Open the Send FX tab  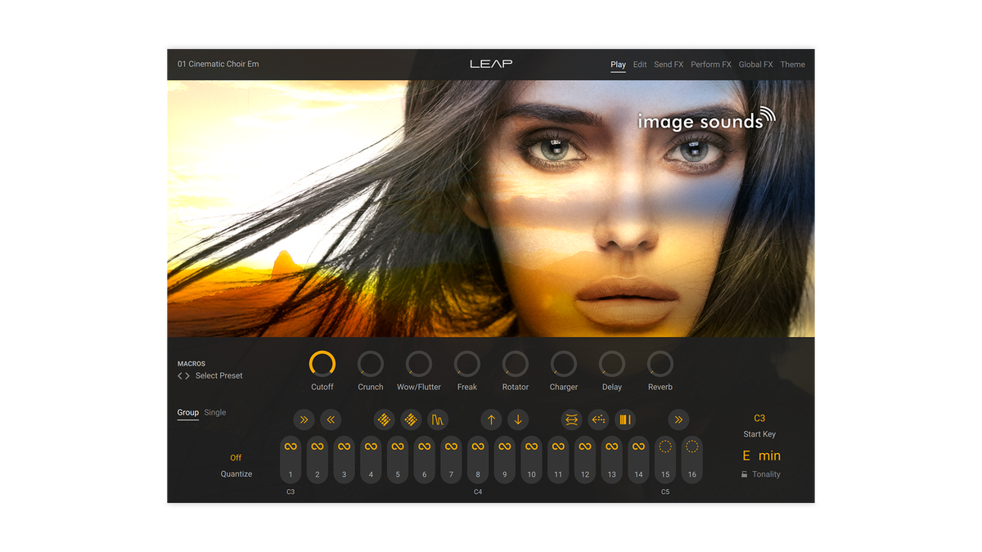669,65
